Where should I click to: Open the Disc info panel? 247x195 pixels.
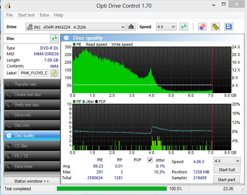32,125
